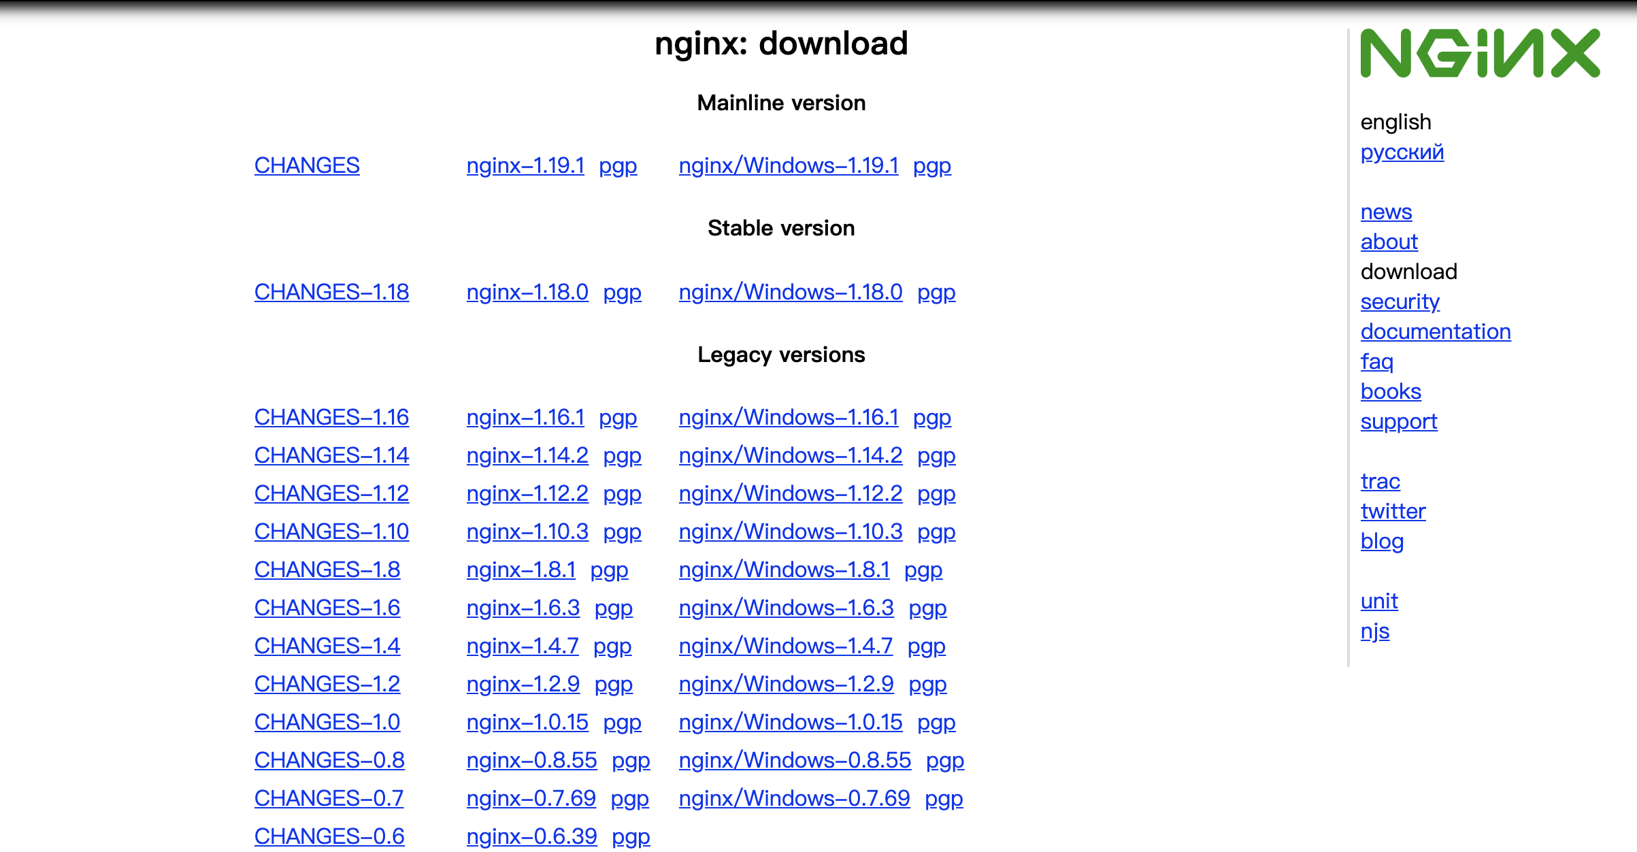The width and height of the screenshot is (1637, 852).
Task: Go to njs project link
Action: [x=1374, y=631]
